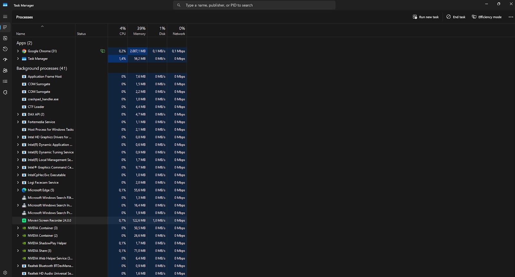Expand the Google Chrome process group
The height and width of the screenshot is (277, 515).
click(18, 51)
